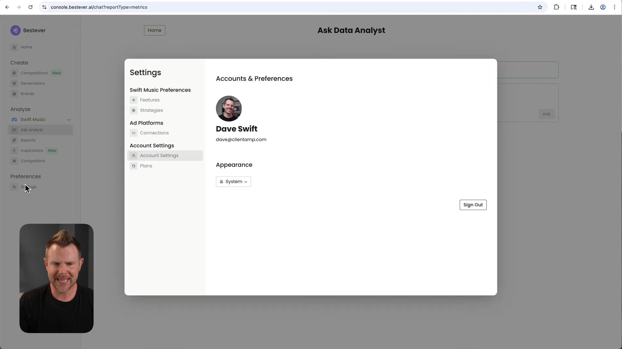This screenshot has height=349, width=622.
Task: Click the Compositions icon in the sidebar
Action: (14, 73)
